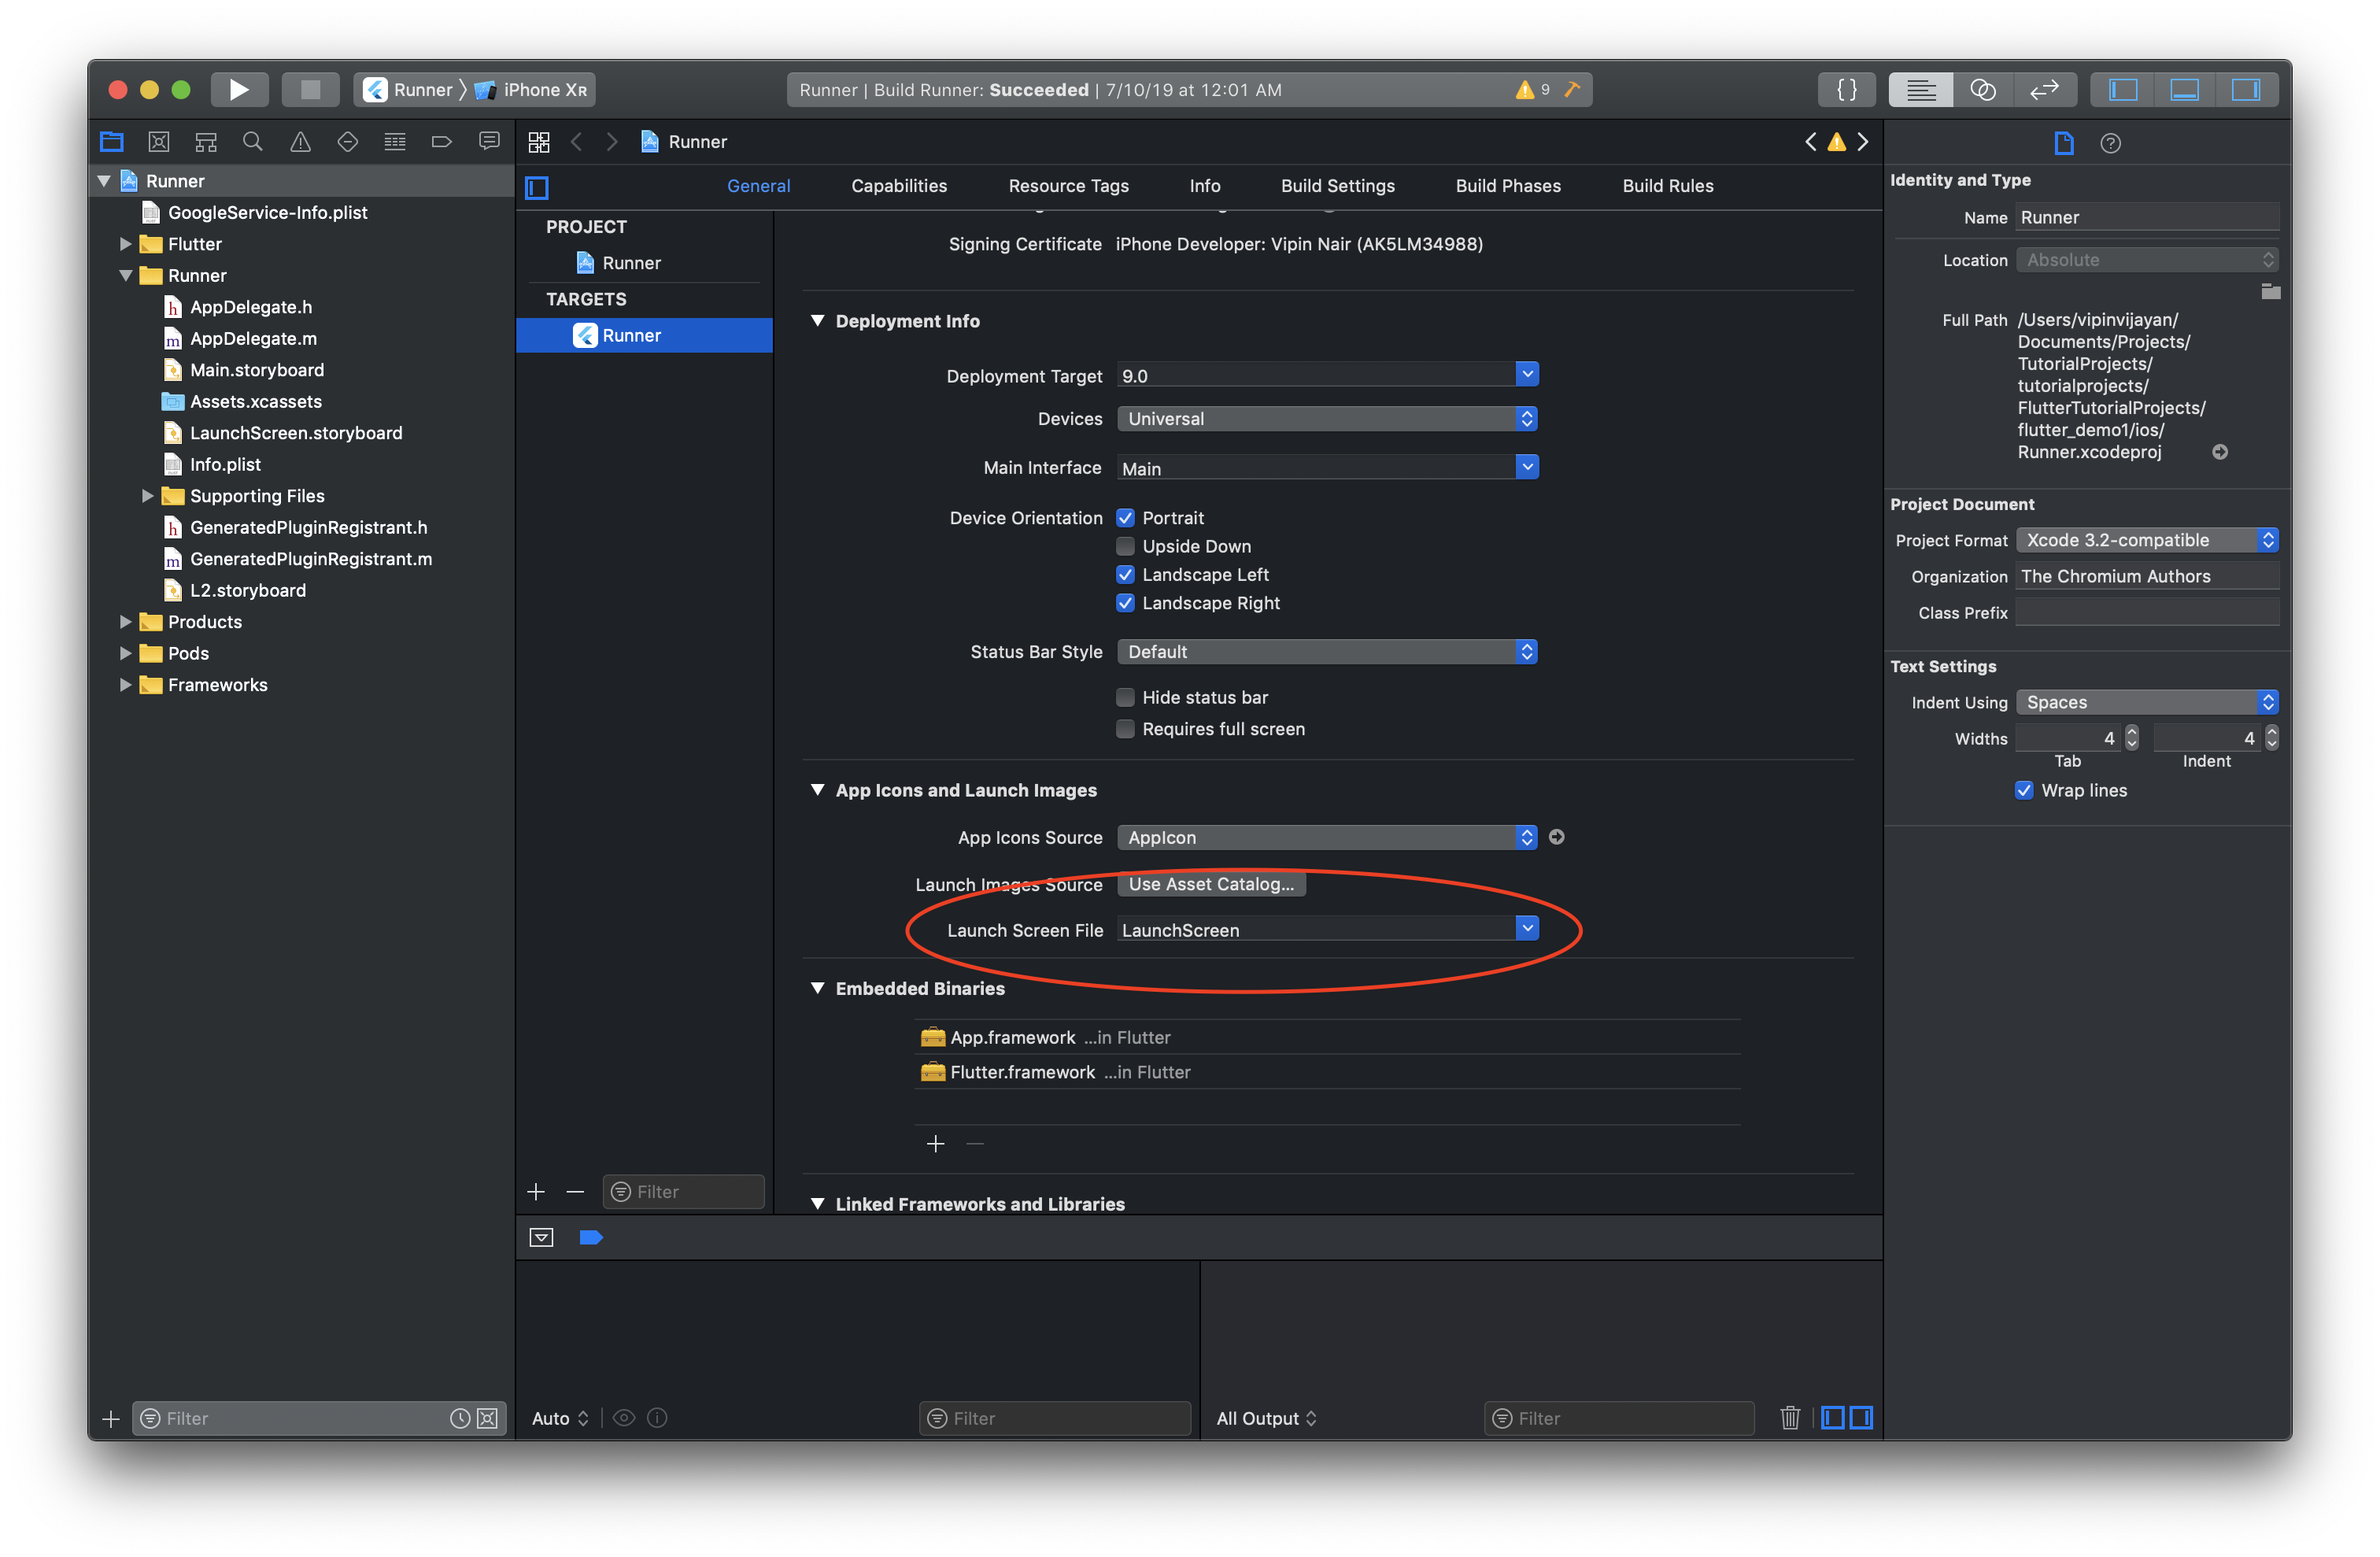Expand the Flutter folder
Image resolution: width=2380 pixels, height=1557 pixels.
[x=125, y=244]
